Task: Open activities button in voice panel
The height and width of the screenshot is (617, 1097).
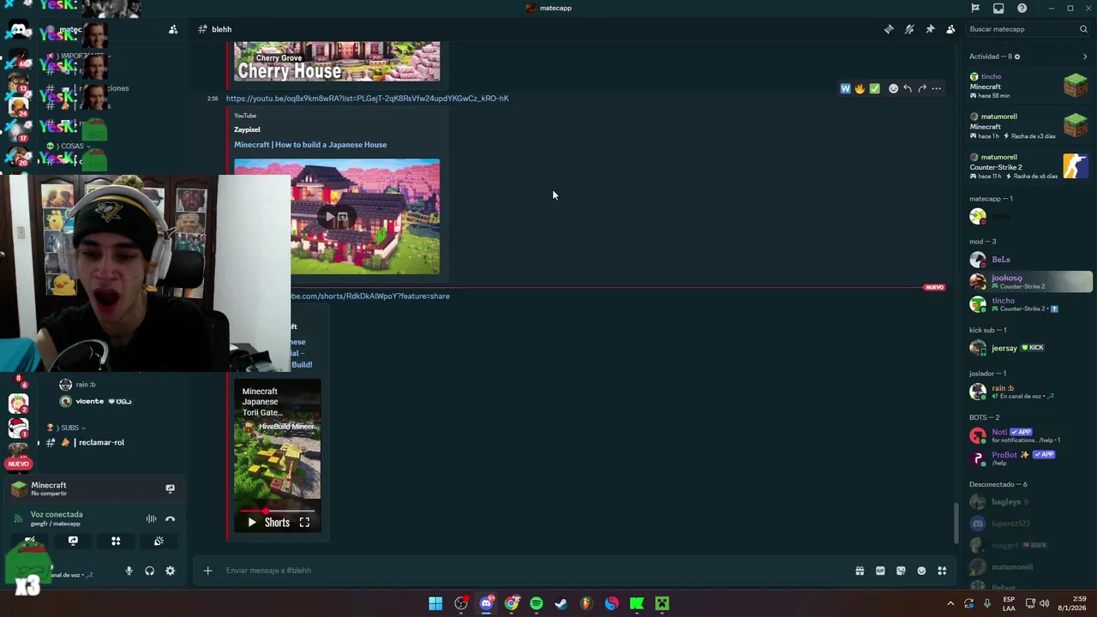Action: (x=116, y=541)
